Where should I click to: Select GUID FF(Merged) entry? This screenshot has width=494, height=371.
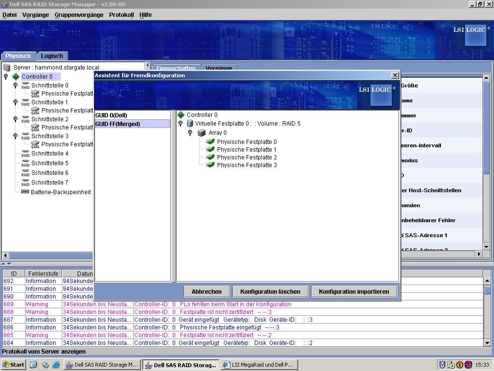click(x=132, y=124)
